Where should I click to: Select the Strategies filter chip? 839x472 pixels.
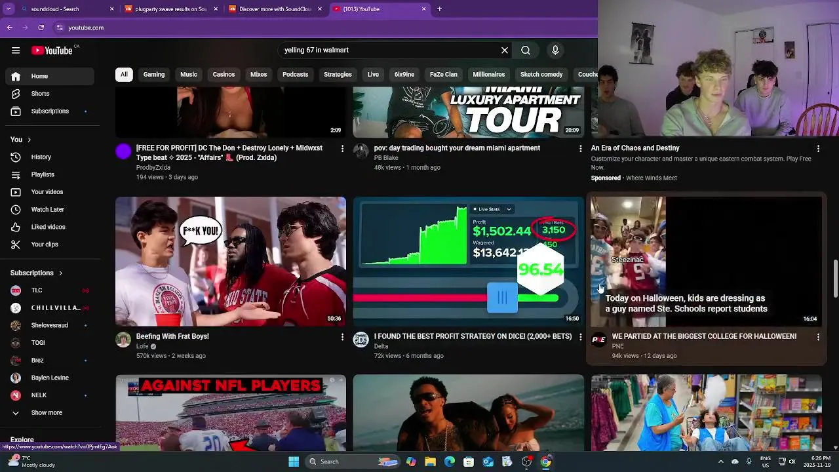[338, 74]
